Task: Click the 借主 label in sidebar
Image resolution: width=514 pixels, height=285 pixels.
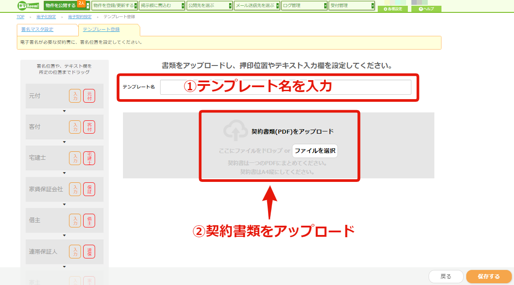Action: pyautogui.click(x=35, y=220)
